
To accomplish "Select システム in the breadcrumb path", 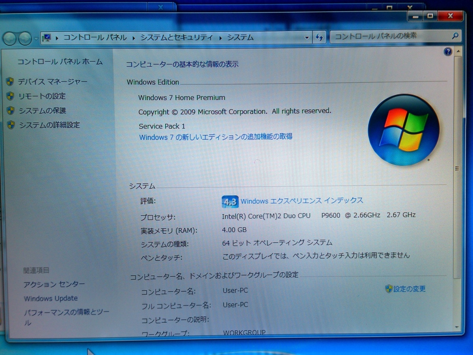I will pos(240,37).
